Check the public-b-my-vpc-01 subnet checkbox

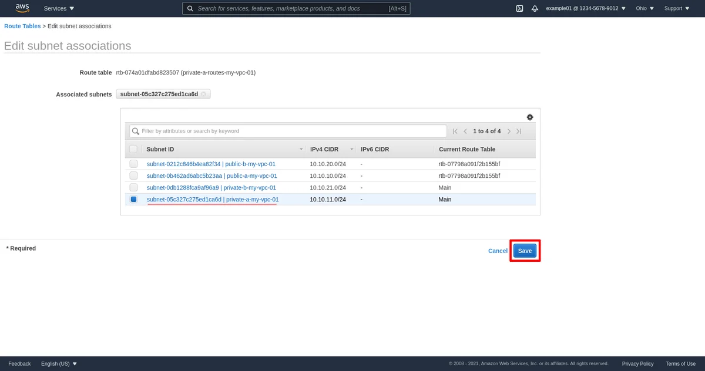[133, 164]
